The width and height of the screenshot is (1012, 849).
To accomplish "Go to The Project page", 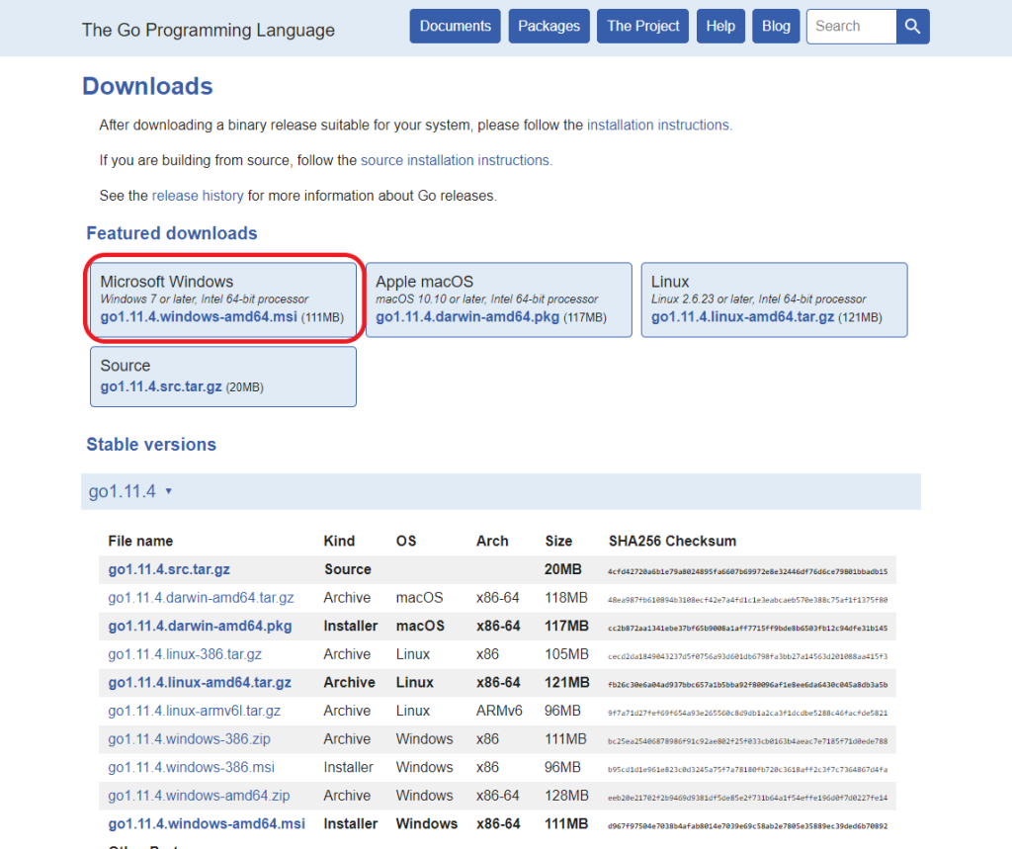I will (x=642, y=27).
